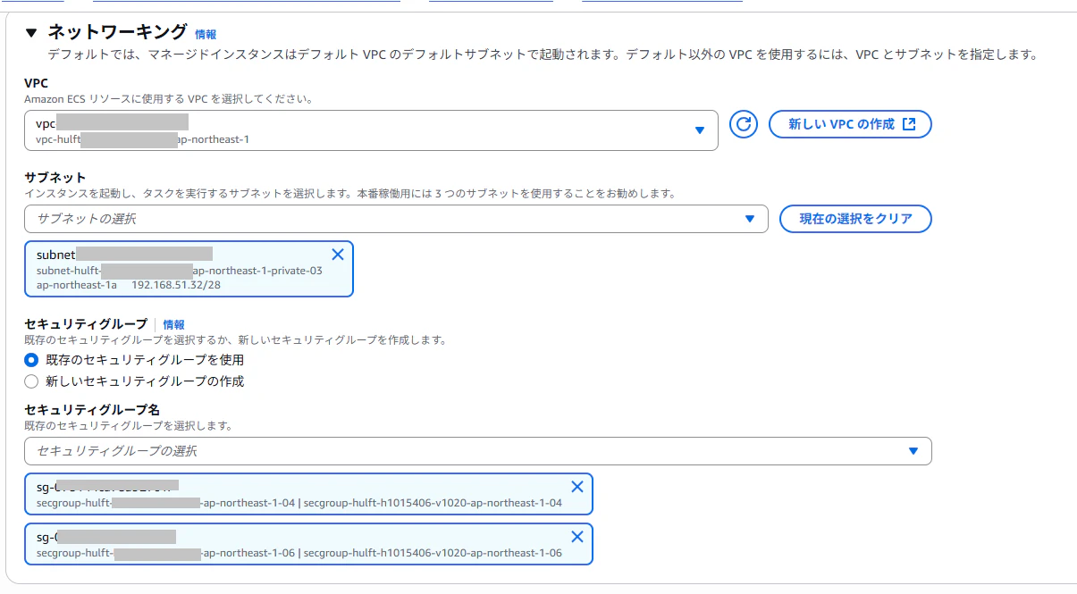The width and height of the screenshot is (1077, 594).
Task: Remove the ap-northeast-1-04 security group chip
Action: (577, 487)
